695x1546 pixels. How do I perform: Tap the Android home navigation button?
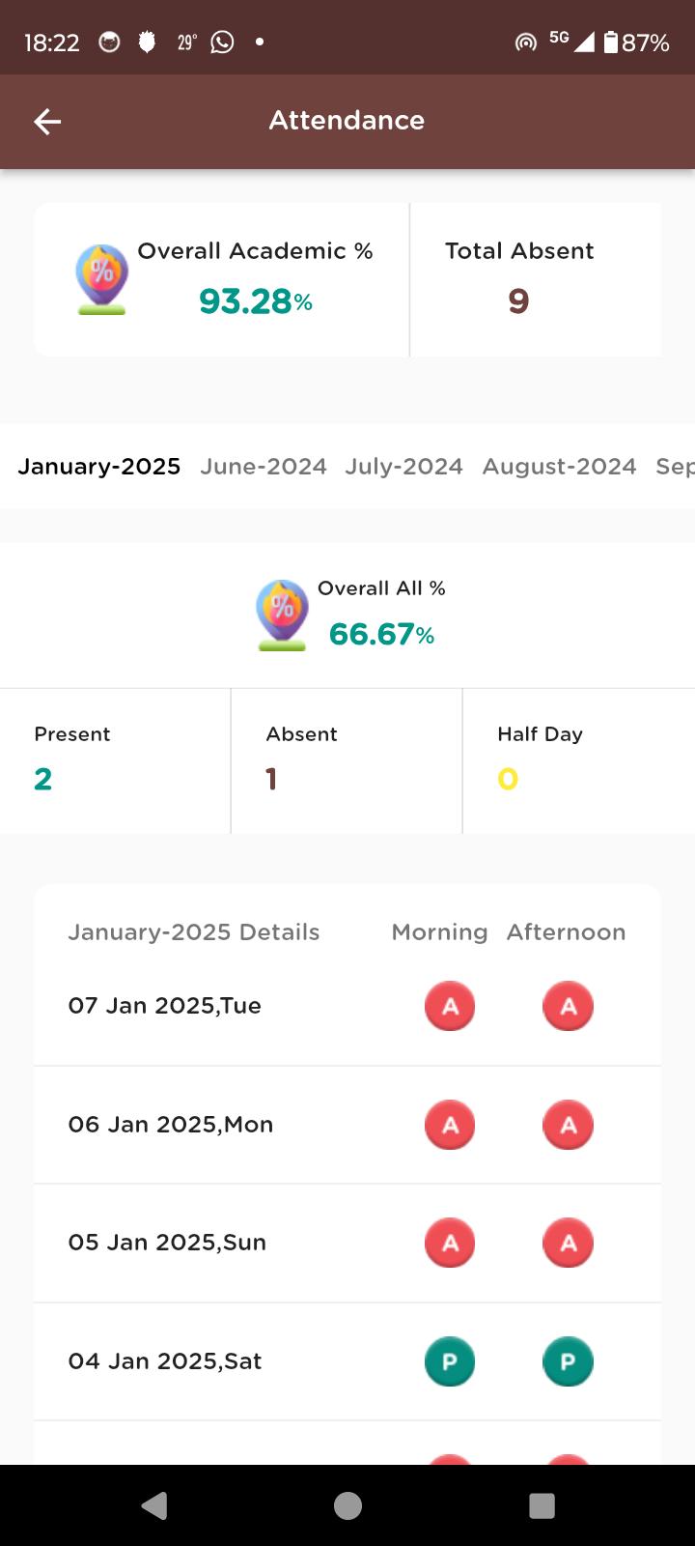347,1505
